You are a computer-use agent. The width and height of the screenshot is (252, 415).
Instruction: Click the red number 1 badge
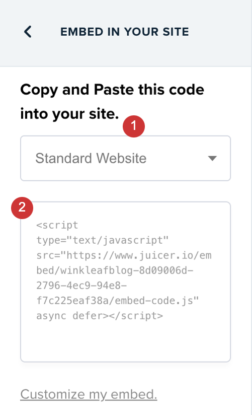pos(134,126)
